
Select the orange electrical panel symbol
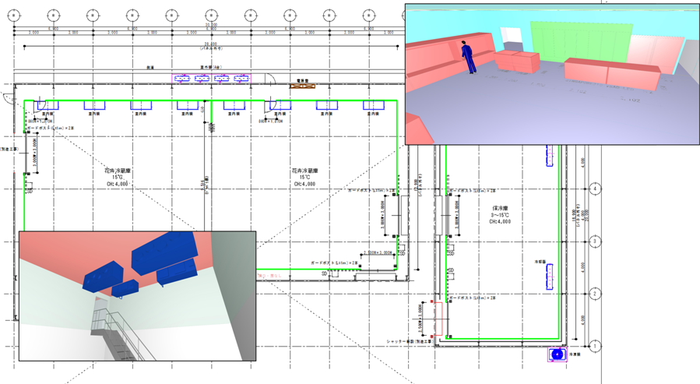pyautogui.click(x=304, y=85)
